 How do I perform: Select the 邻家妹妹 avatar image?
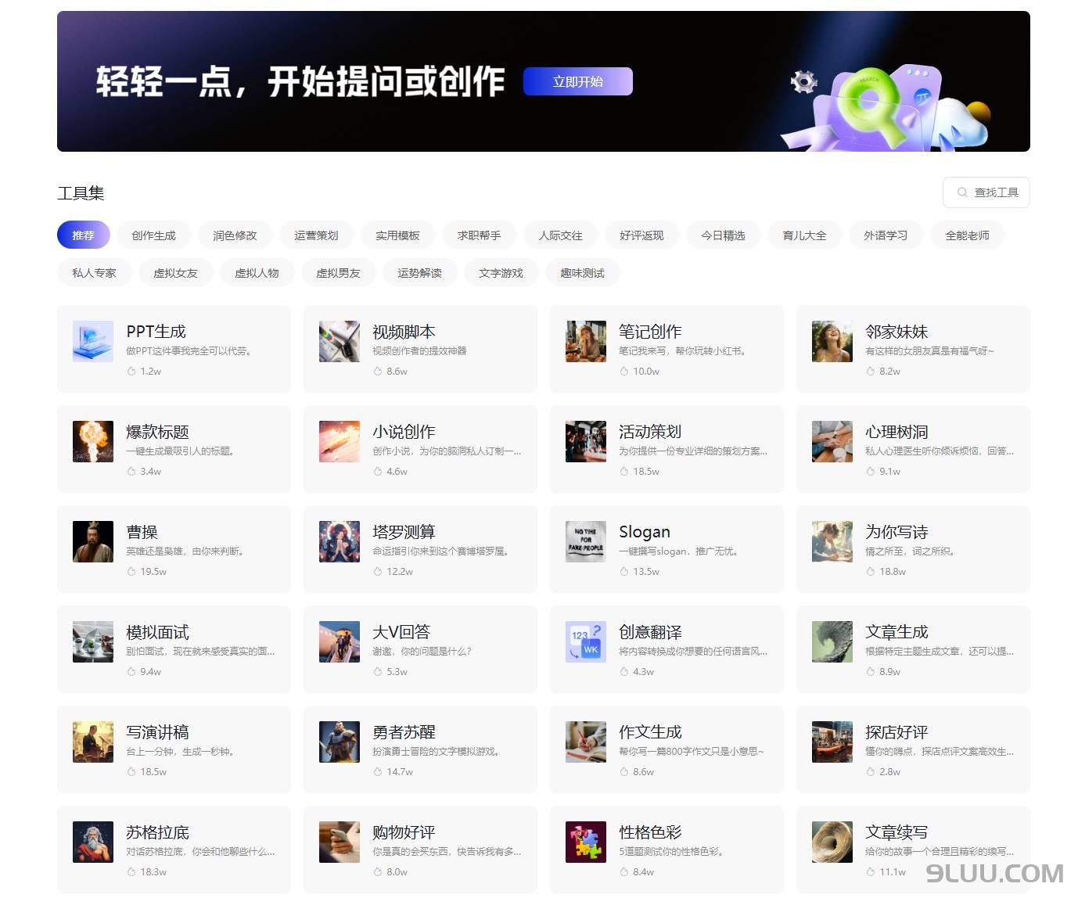tap(832, 341)
